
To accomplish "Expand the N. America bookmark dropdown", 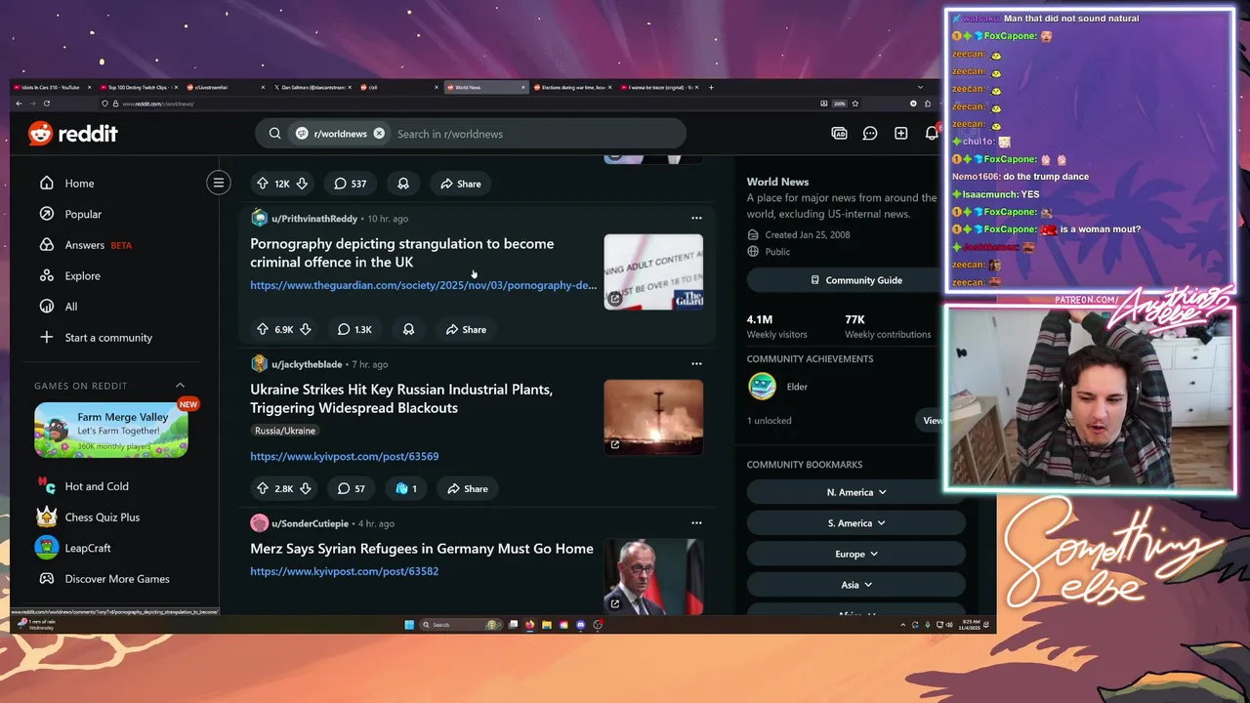I will pyautogui.click(x=855, y=492).
